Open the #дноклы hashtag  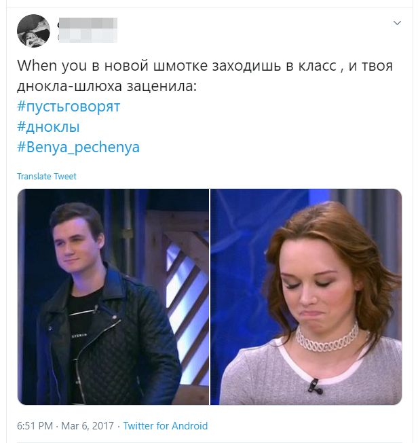(48, 127)
